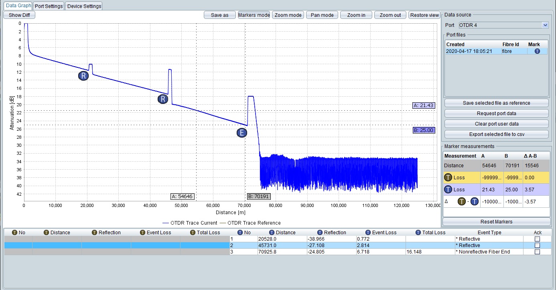Click the Show Diff button
The image size is (556, 290).
pos(19,15)
